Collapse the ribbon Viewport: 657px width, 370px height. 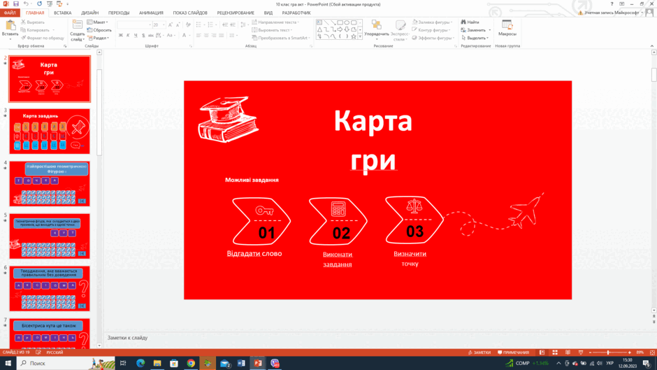click(652, 46)
